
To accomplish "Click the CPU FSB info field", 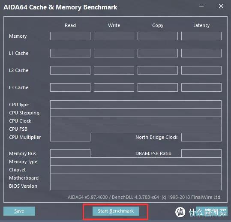I will [x=136, y=129].
